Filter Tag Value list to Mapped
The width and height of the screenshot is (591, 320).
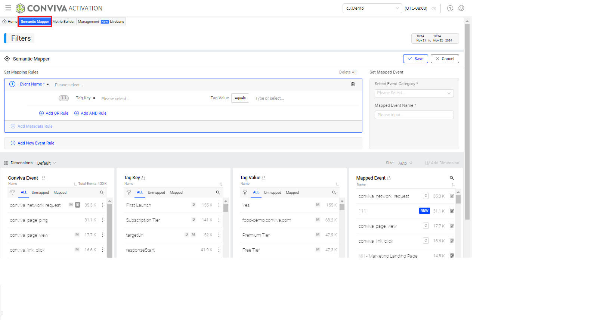[x=292, y=193]
